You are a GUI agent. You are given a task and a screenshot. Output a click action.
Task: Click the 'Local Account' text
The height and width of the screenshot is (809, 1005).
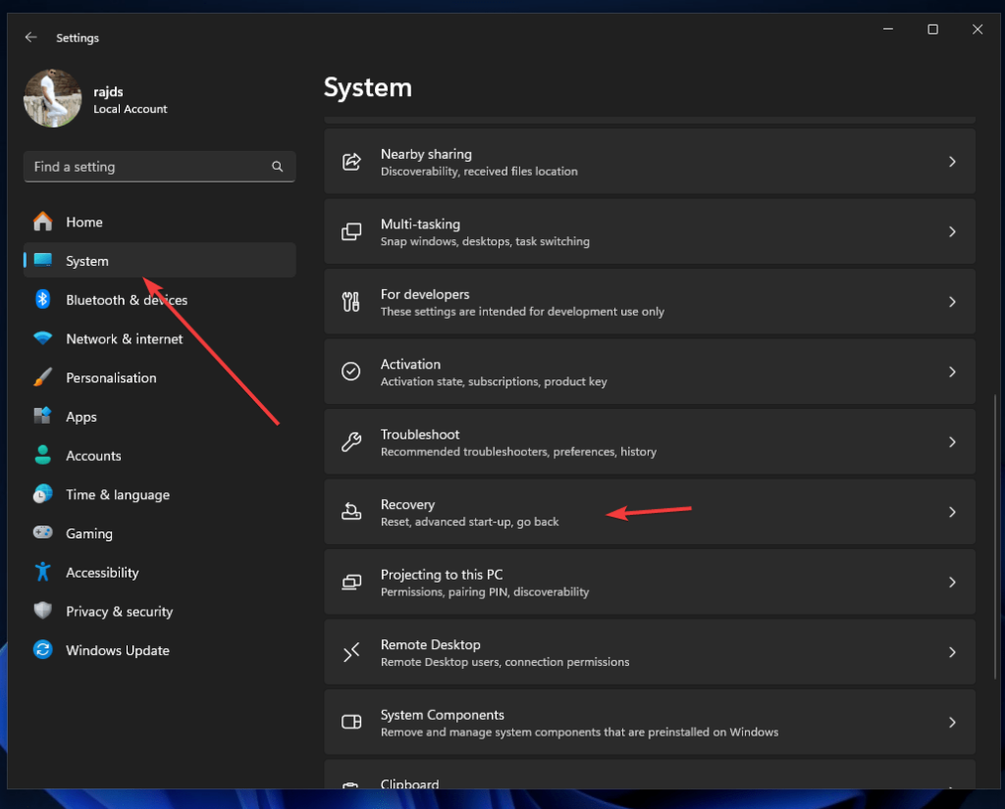coord(131,109)
